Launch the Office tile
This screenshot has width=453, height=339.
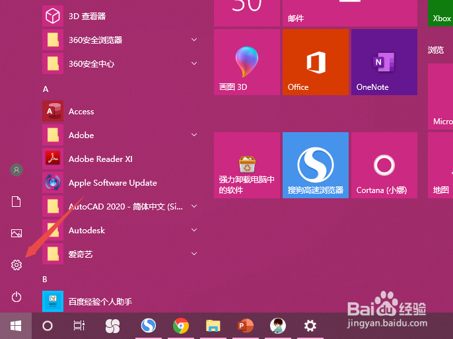point(316,62)
